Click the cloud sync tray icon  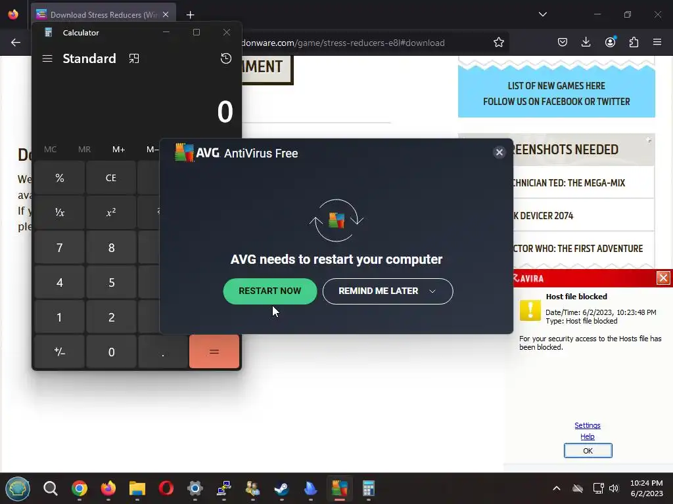[578, 488]
